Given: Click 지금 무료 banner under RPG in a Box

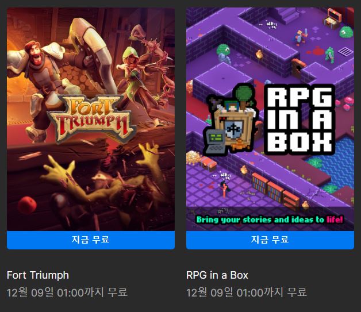Looking at the screenshot, I should pyautogui.click(x=270, y=240).
